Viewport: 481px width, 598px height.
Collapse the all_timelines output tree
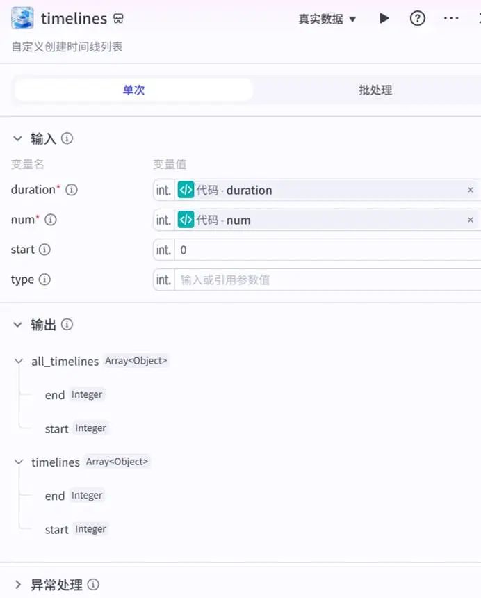tap(19, 361)
